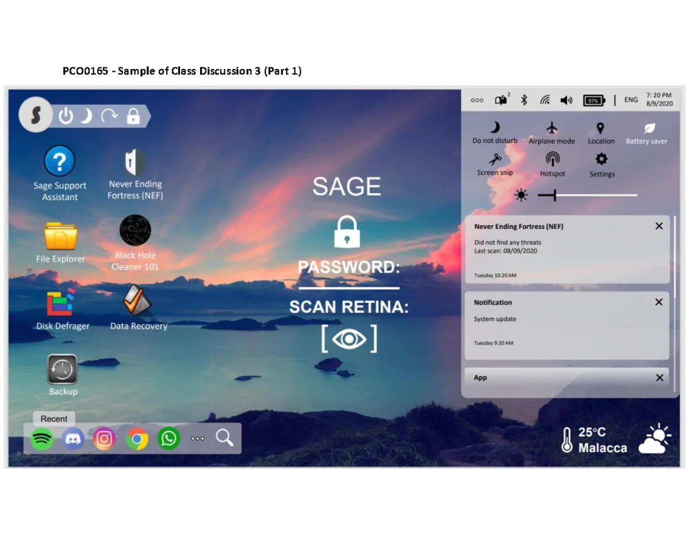690x533 pixels.
Task: Open the mailbox notifications icon
Action: (502, 99)
